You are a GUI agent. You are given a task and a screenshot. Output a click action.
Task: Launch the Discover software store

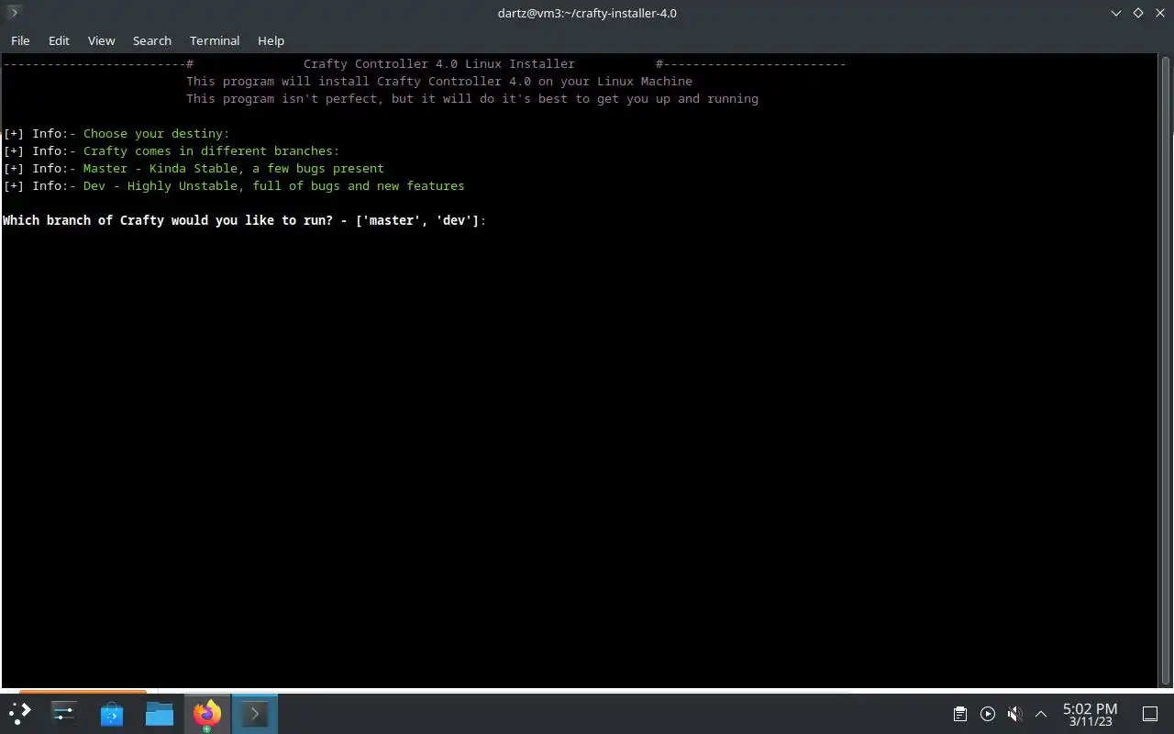point(112,713)
